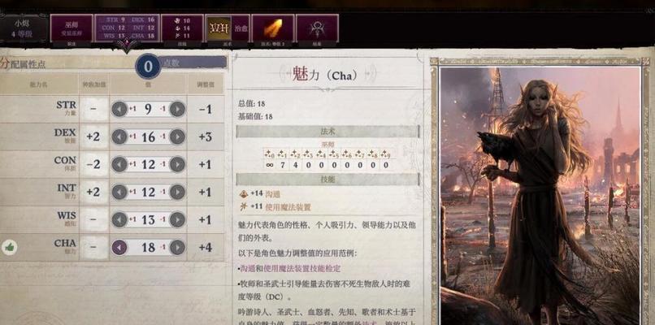The image size is (655, 325).
Task: Open the ability scores step tab
Action: click(x=127, y=28)
